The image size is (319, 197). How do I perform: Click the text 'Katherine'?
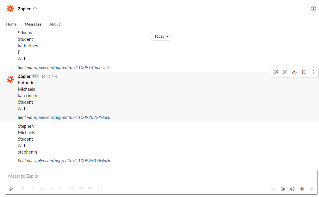pos(27,83)
